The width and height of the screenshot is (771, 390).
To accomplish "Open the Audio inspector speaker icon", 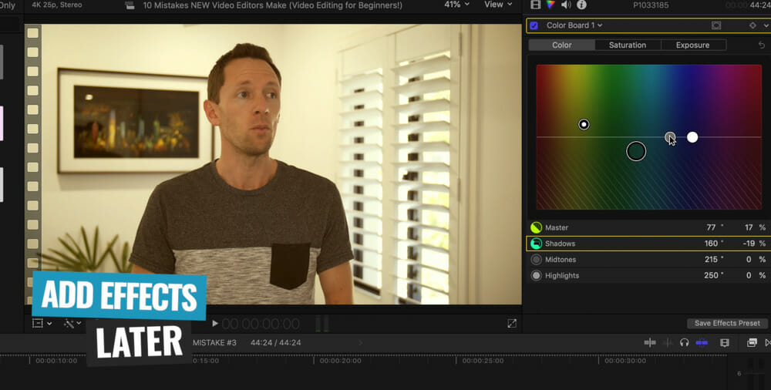I will (x=566, y=5).
